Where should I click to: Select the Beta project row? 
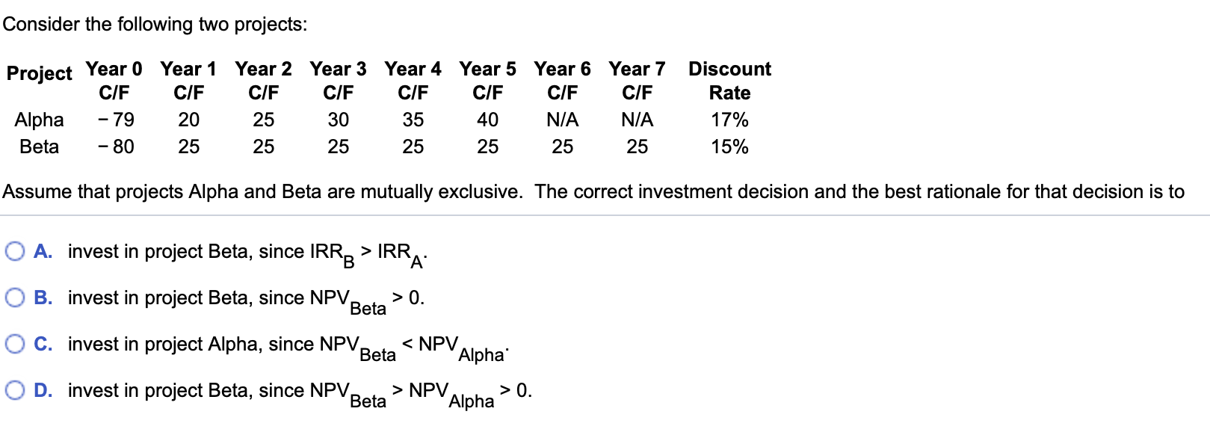pos(40,147)
